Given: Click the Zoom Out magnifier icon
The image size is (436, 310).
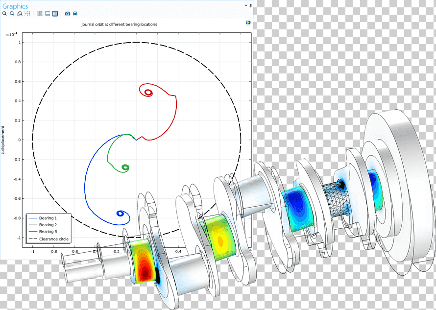Looking at the screenshot, I should pos(12,13).
